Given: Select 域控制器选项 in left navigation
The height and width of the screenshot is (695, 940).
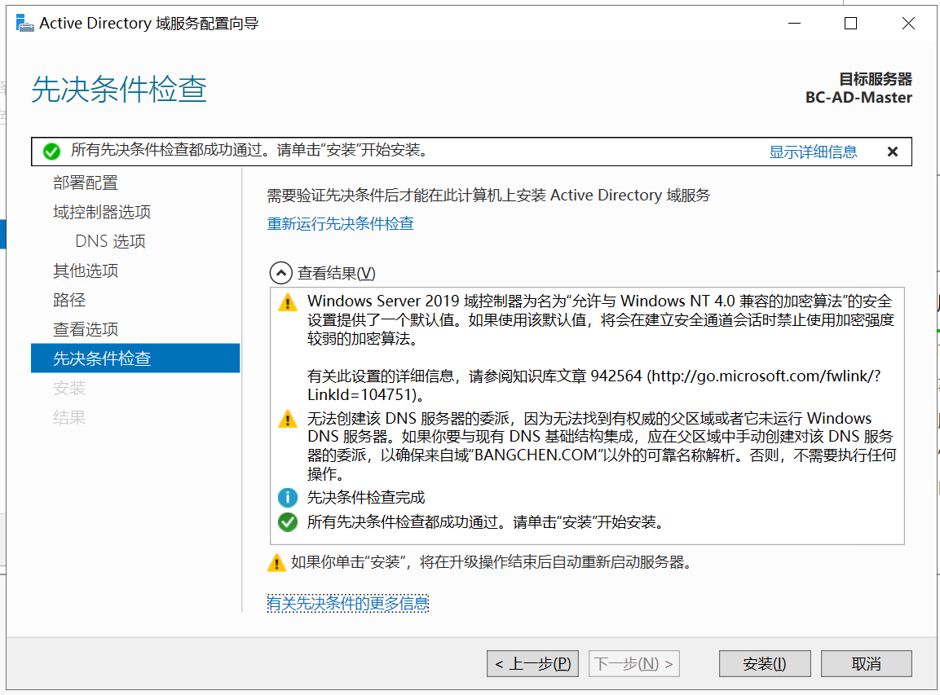Looking at the screenshot, I should [102, 213].
